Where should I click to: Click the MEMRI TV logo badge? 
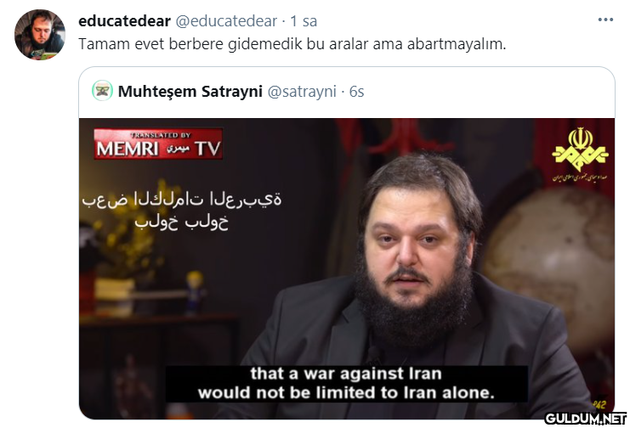point(158,144)
